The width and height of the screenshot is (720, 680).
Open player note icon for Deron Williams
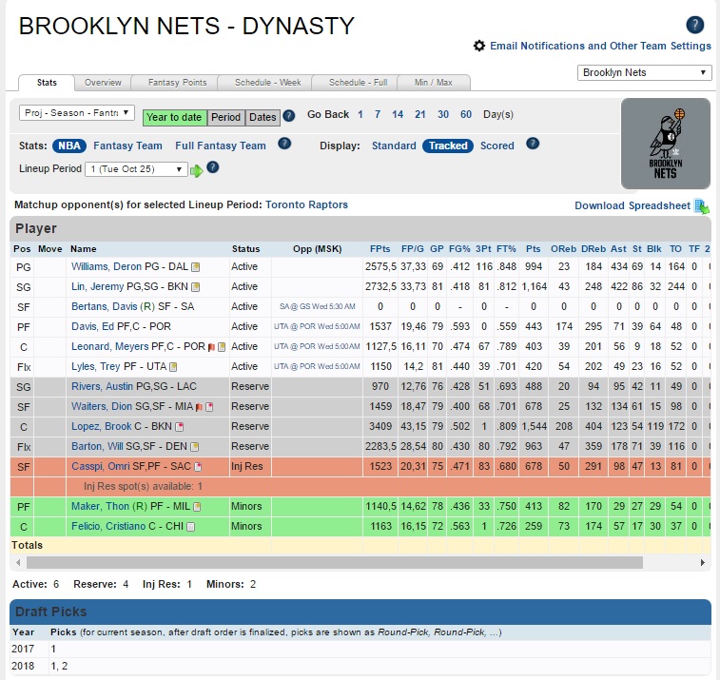(196, 267)
